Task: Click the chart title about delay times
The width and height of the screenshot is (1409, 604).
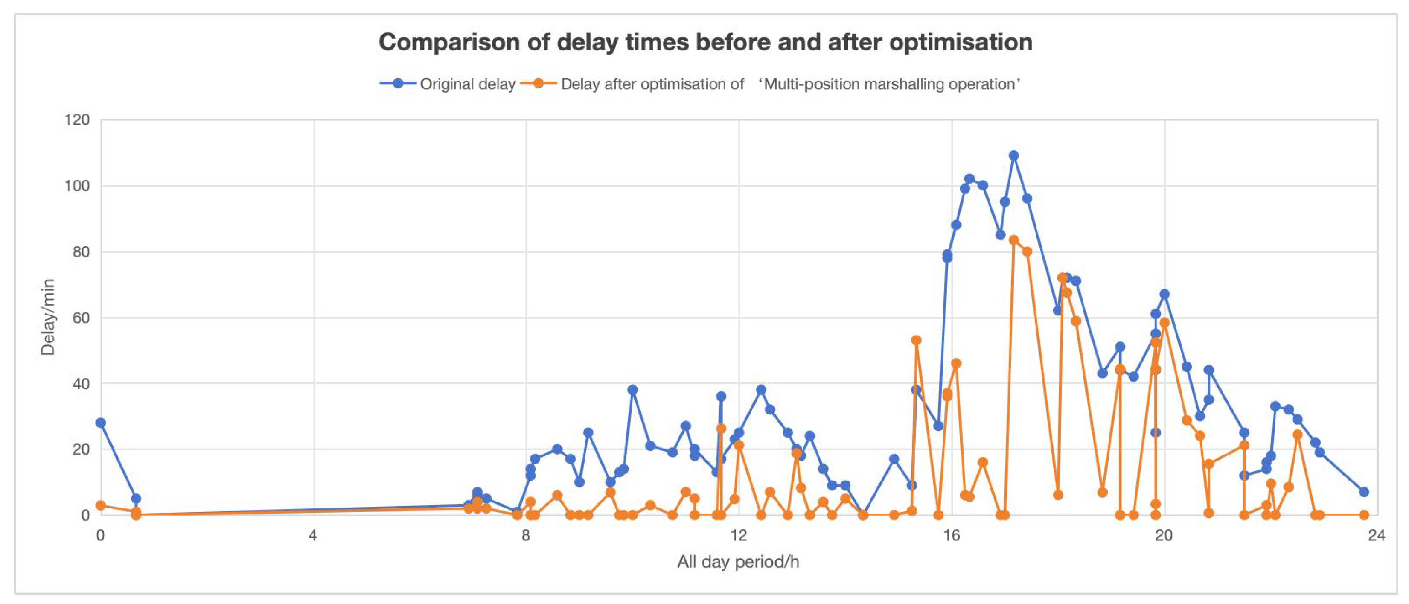Action: tap(706, 42)
